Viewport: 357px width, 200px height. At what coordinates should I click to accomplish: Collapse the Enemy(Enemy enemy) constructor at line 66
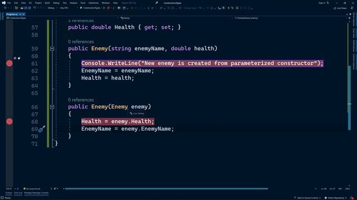click(52, 107)
